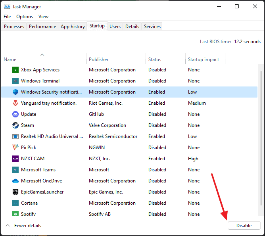Select the Windows Terminal entry

pyautogui.click(x=40, y=81)
